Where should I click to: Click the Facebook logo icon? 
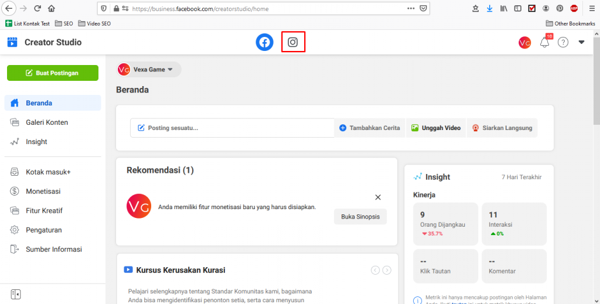264,42
